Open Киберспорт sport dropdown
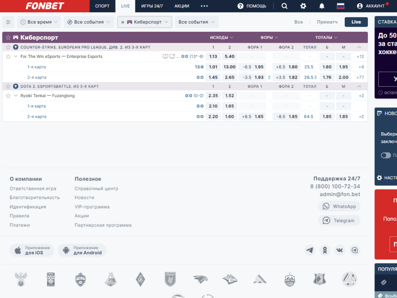The width and height of the screenshot is (397, 298). click(x=148, y=22)
